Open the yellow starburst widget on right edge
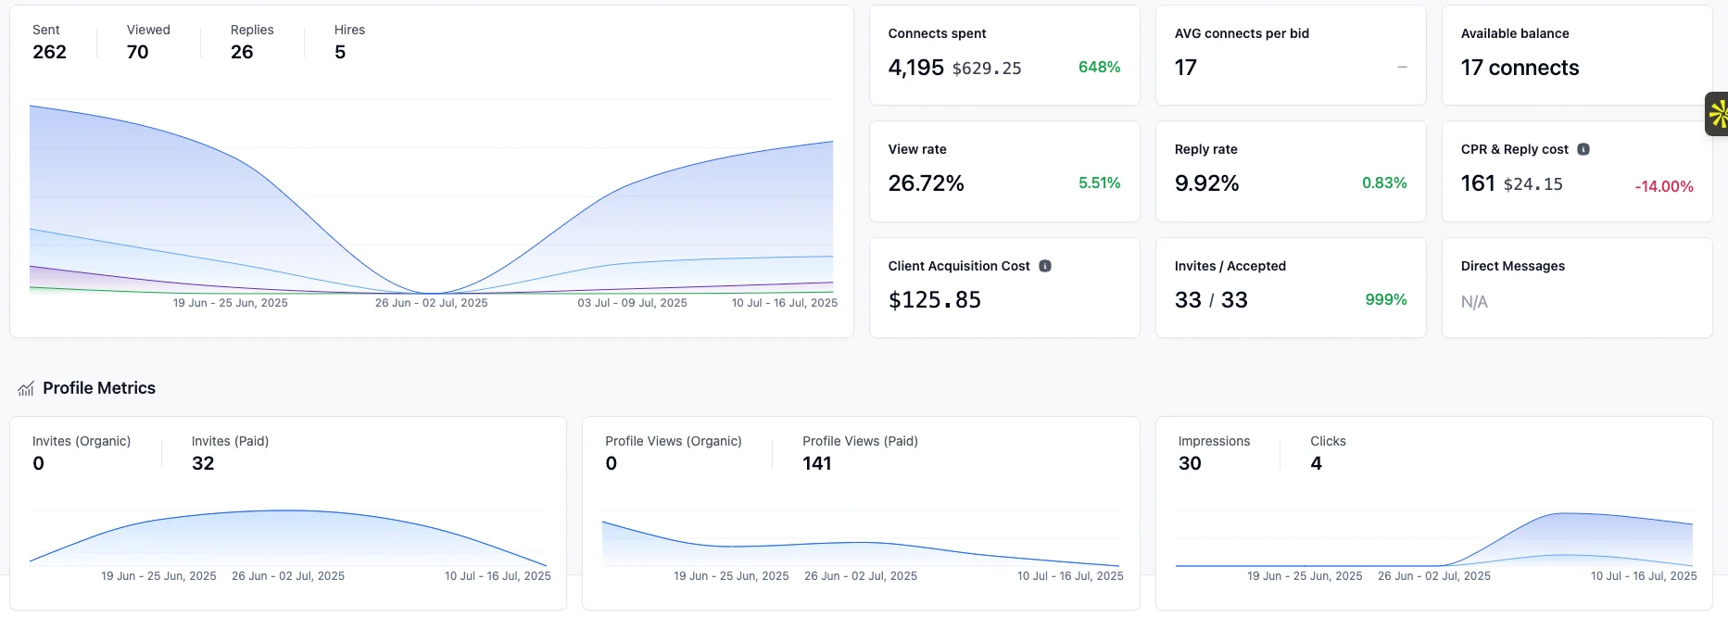 coord(1717,114)
